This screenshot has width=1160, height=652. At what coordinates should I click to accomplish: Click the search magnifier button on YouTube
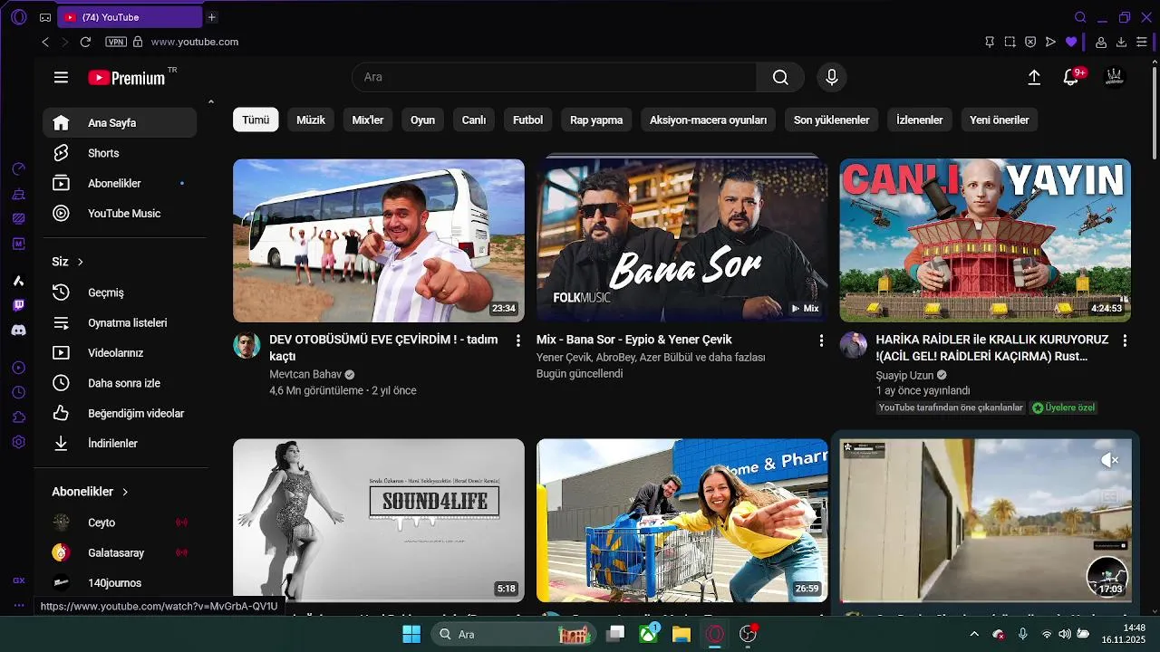[780, 77]
